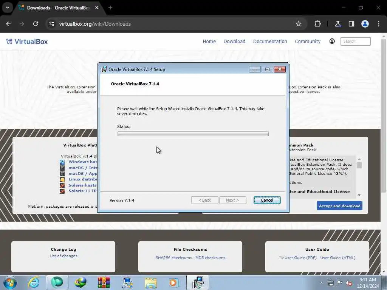
Task: Click the muted volume tray icon
Action: click(x=349, y=283)
